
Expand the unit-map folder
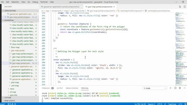pos(15,86)
